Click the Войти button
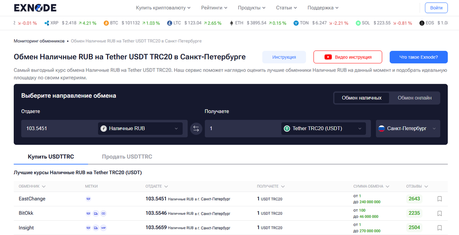The image size is (459, 235). point(436,8)
